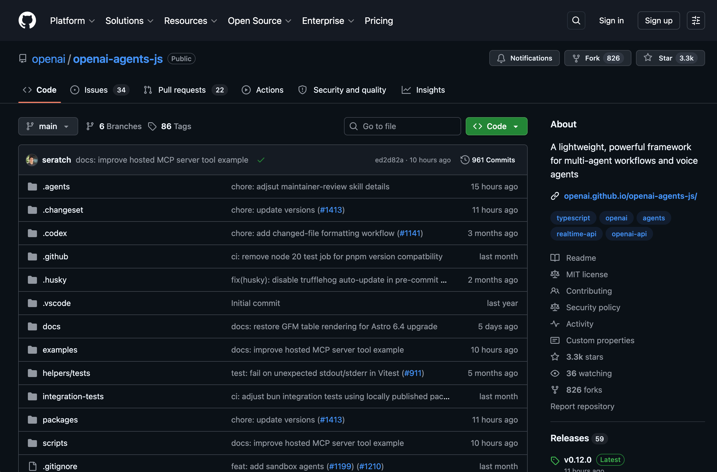The width and height of the screenshot is (717, 472).
Task: Open the examples folder
Action: [60, 350]
